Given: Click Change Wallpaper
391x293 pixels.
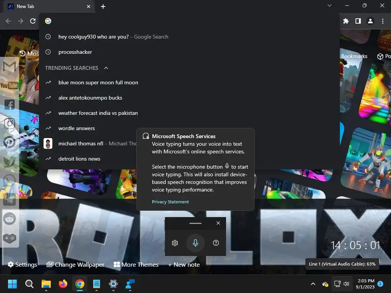Looking at the screenshot, I should point(76,265).
